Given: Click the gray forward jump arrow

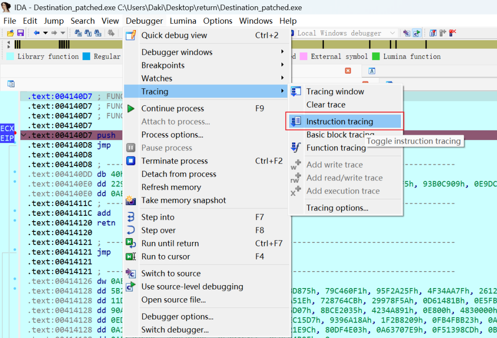Looking at the screenshot, I should tap(54, 33).
